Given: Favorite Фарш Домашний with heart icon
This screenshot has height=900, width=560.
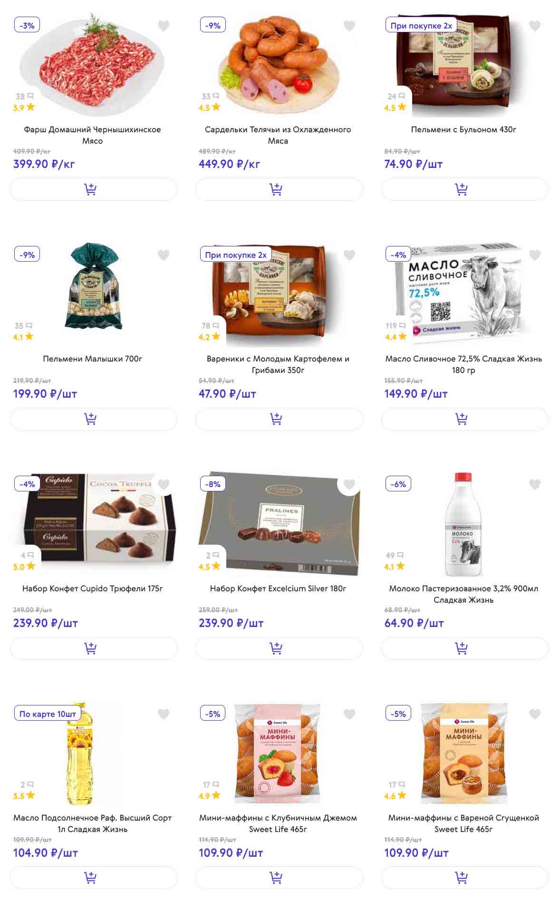Looking at the screenshot, I should click(x=164, y=26).
